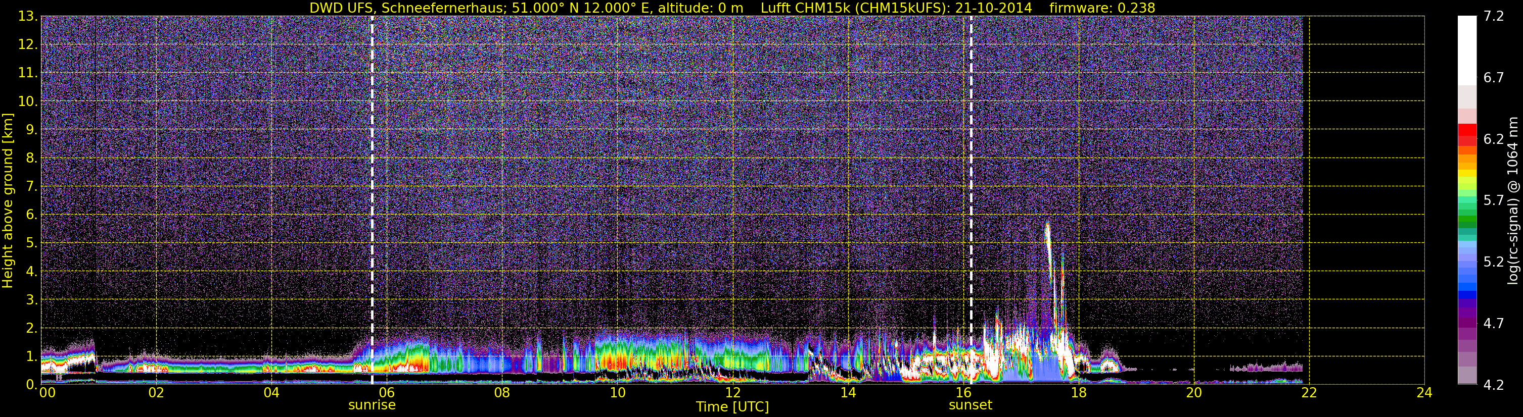Click the '4.' height axis tick label
1523x417 pixels.
coord(31,272)
